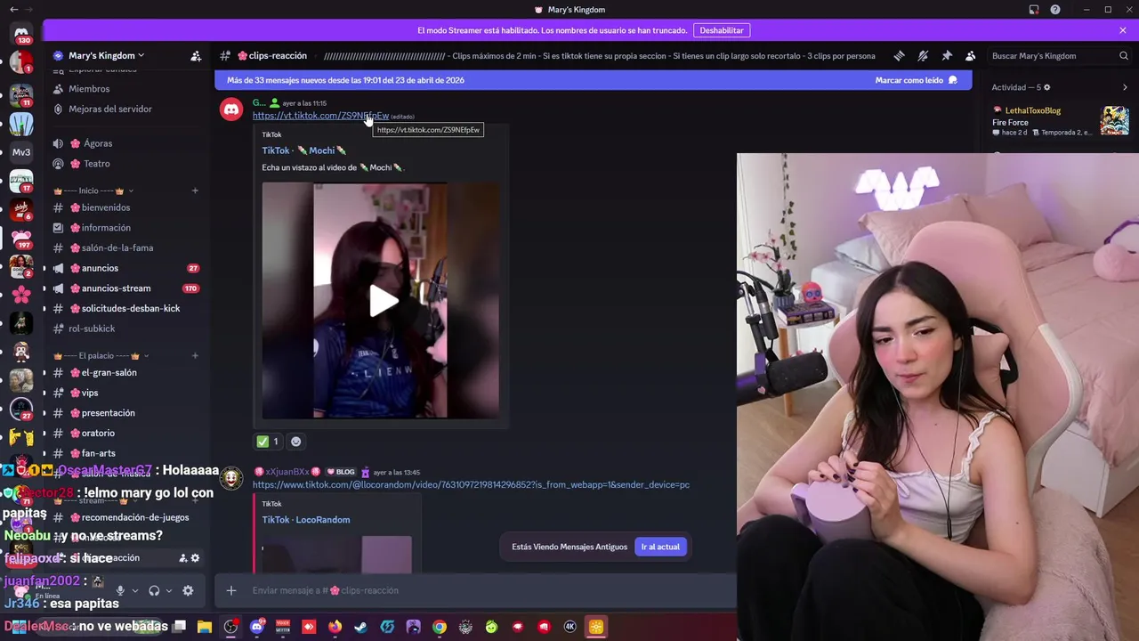This screenshot has width=1139, height=641.
Task: Click the invite people icon beside server name
Action: [x=196, y=56]
